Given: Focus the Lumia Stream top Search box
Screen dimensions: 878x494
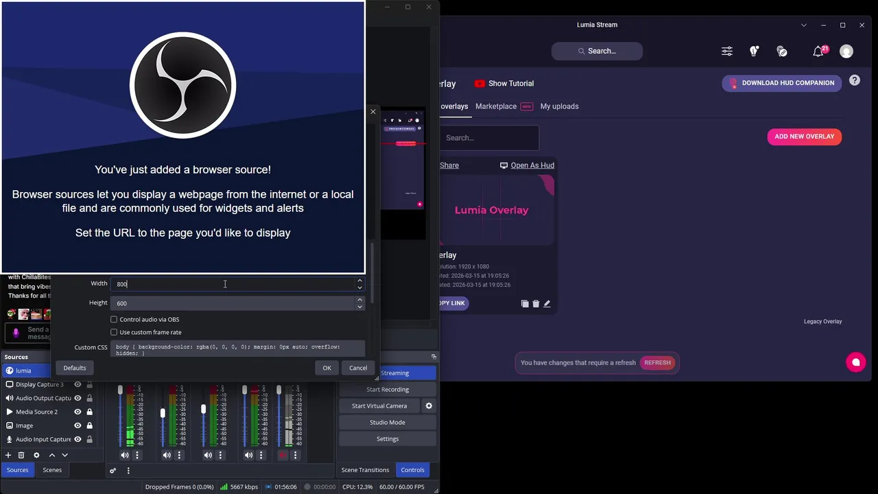Looking at the screenshot, I should [597, 51].
